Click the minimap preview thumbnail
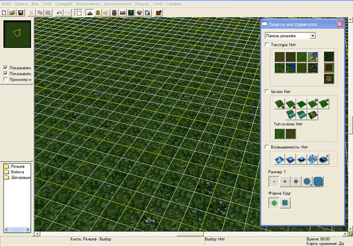Screen dimensions: 353x246 click(17, 33)
